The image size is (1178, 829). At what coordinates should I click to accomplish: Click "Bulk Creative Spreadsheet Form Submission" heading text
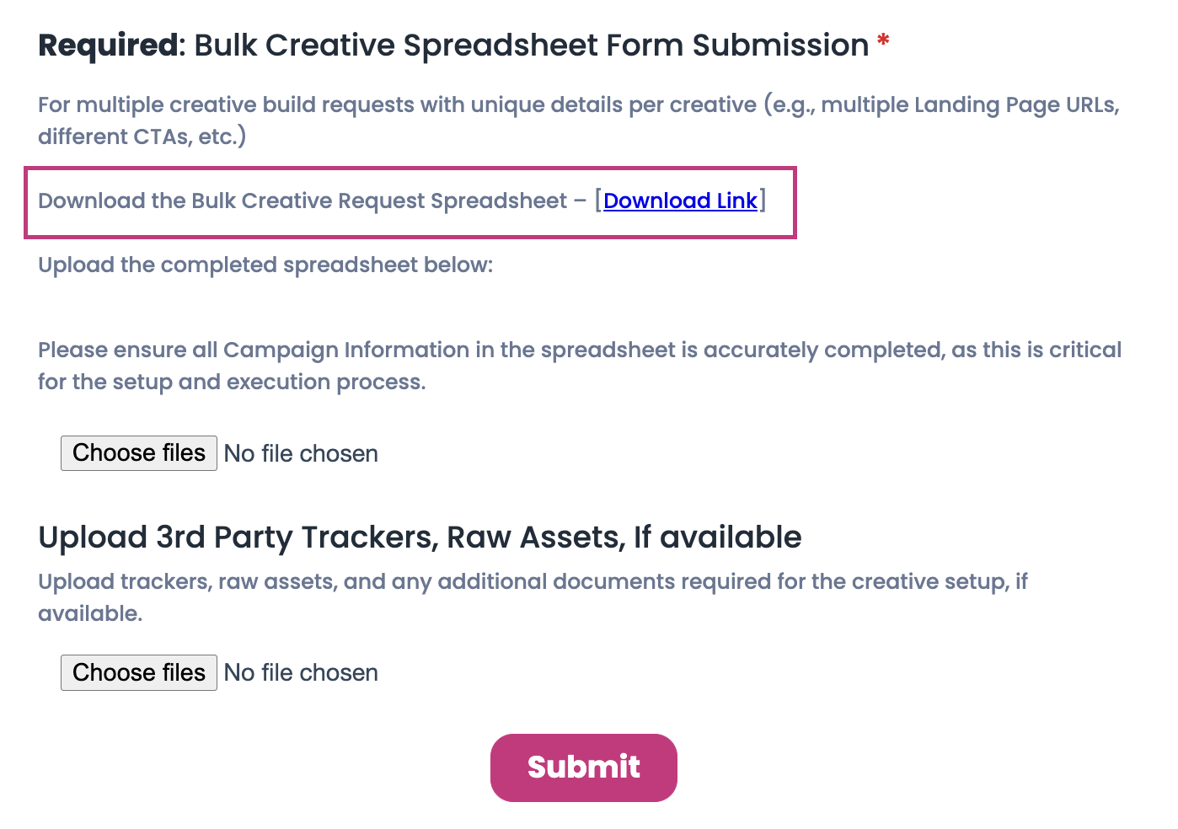[531, 45]
